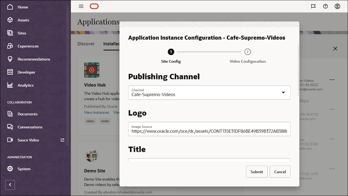Open the Channel dropdown showing Cafe-Supremo-Videos

tap(283, 93)
